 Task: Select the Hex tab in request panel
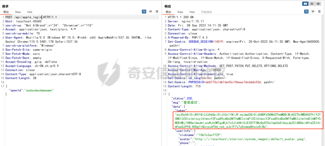pos(30,12)
